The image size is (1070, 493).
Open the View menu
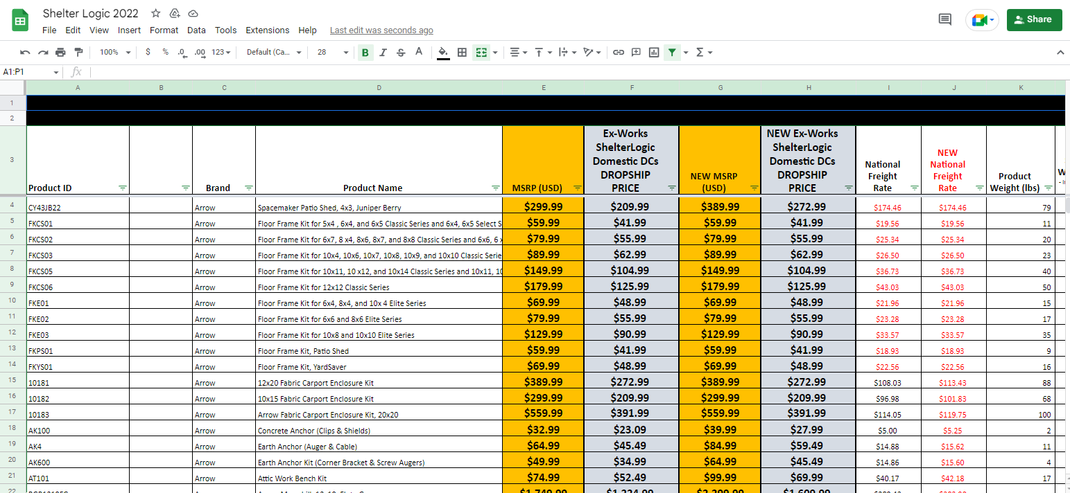(x=99, y=30)
